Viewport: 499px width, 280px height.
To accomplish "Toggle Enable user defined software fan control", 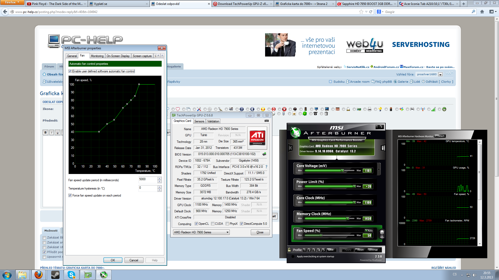I will pos(70,71).
